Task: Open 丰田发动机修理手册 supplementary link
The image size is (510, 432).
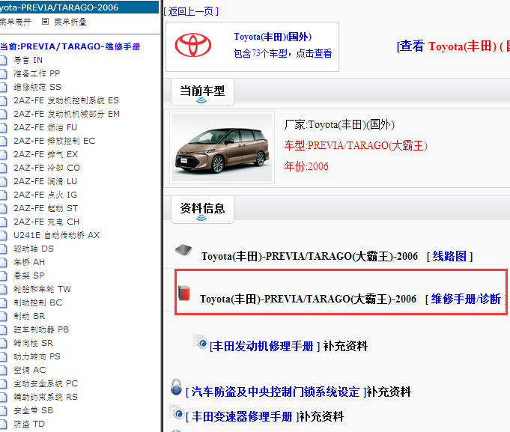Action: coord(265,346)
